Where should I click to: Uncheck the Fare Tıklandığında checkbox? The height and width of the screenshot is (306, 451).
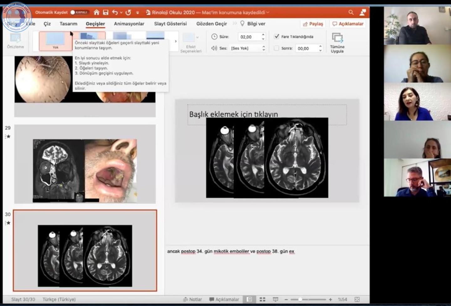(x=277, y=36)
